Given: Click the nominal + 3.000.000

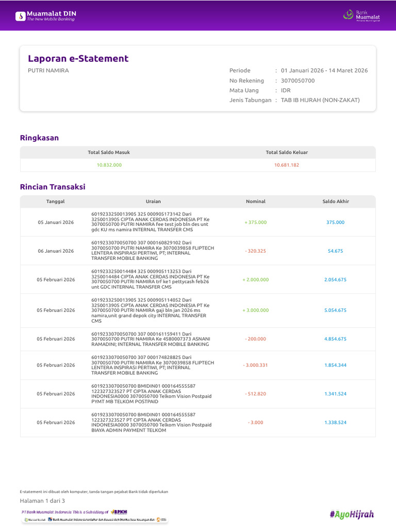Looking at the screenshot, I should (256, 310).
